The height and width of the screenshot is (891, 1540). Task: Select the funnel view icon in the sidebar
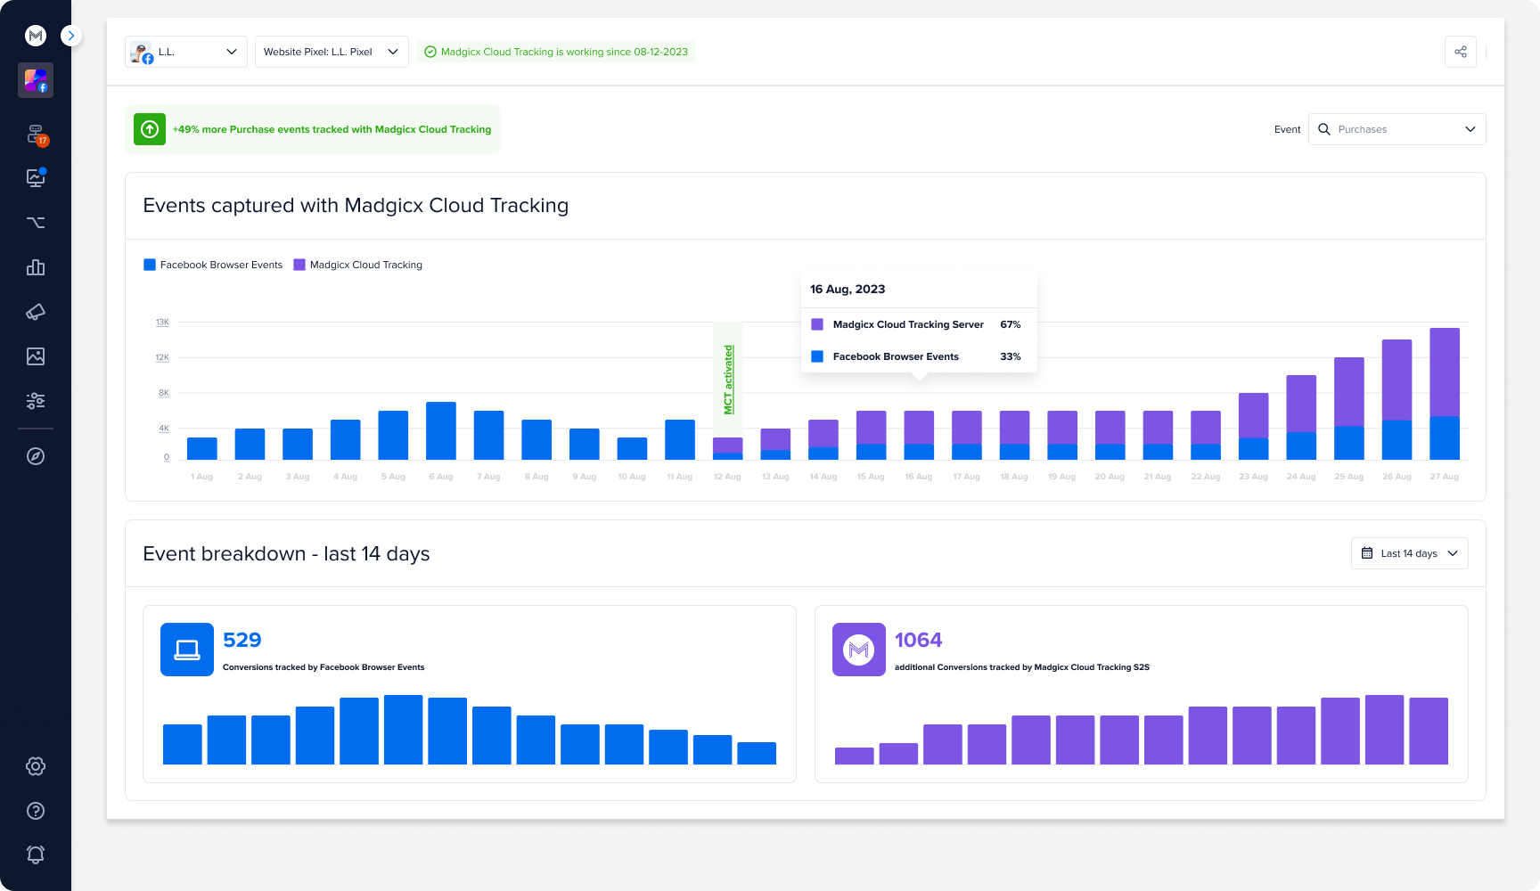pos(36,222)
